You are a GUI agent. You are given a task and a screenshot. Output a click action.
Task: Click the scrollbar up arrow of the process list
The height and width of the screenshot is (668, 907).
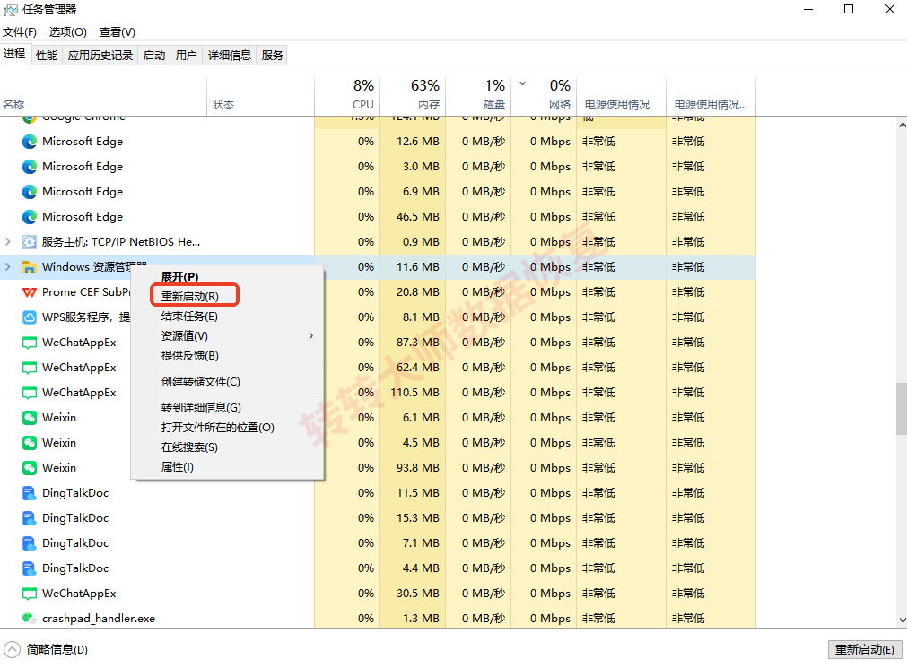pyautogui.click(x=902, y=125)
